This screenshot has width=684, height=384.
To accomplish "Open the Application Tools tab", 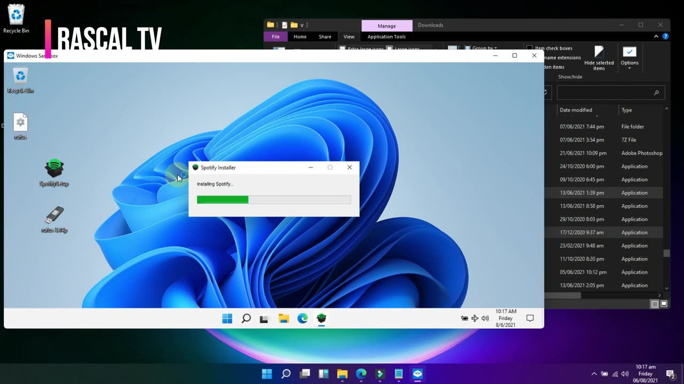I will pyautogui.click(x=386, y=37).
